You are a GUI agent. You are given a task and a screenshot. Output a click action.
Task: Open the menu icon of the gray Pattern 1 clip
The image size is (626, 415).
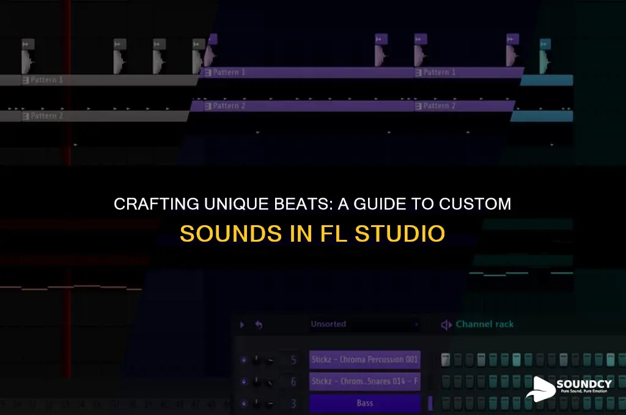pyautogui.click(x=26, y=80)
